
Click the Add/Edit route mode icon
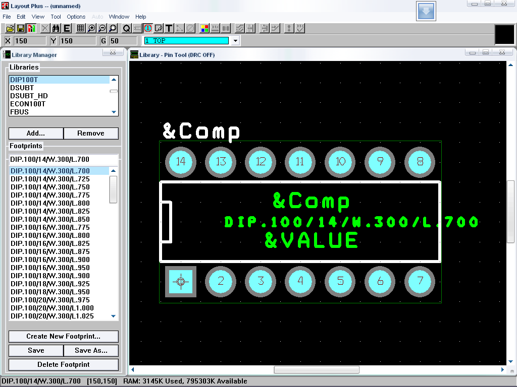[275, 28]
